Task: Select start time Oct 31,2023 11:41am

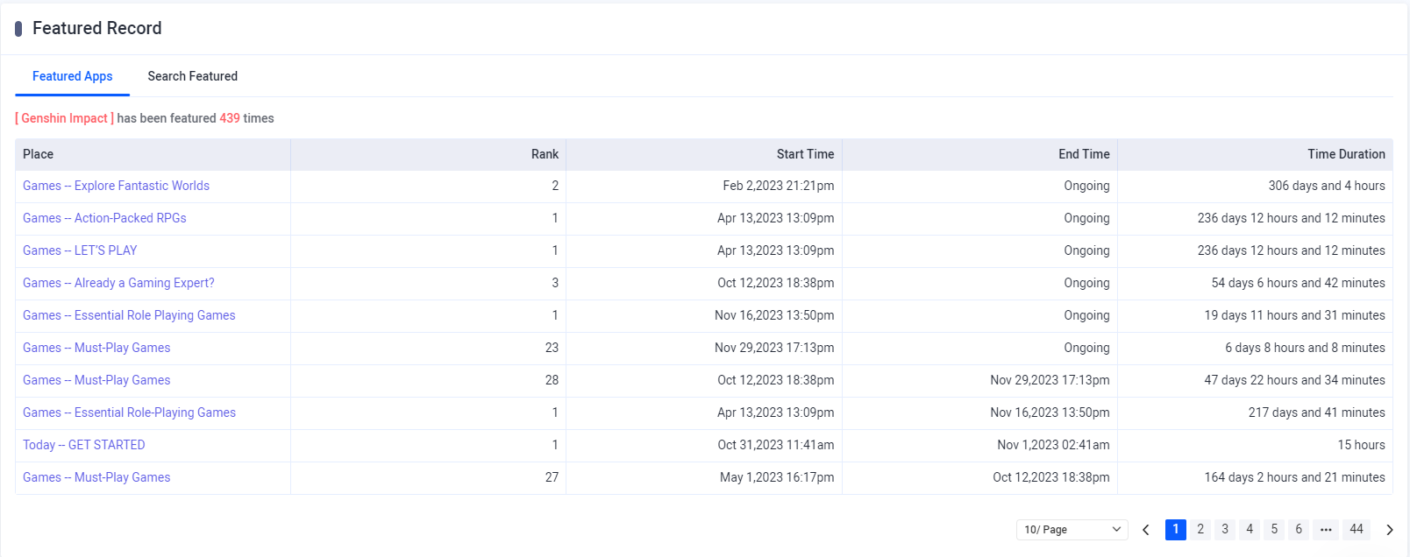Action: pos(776,445)
